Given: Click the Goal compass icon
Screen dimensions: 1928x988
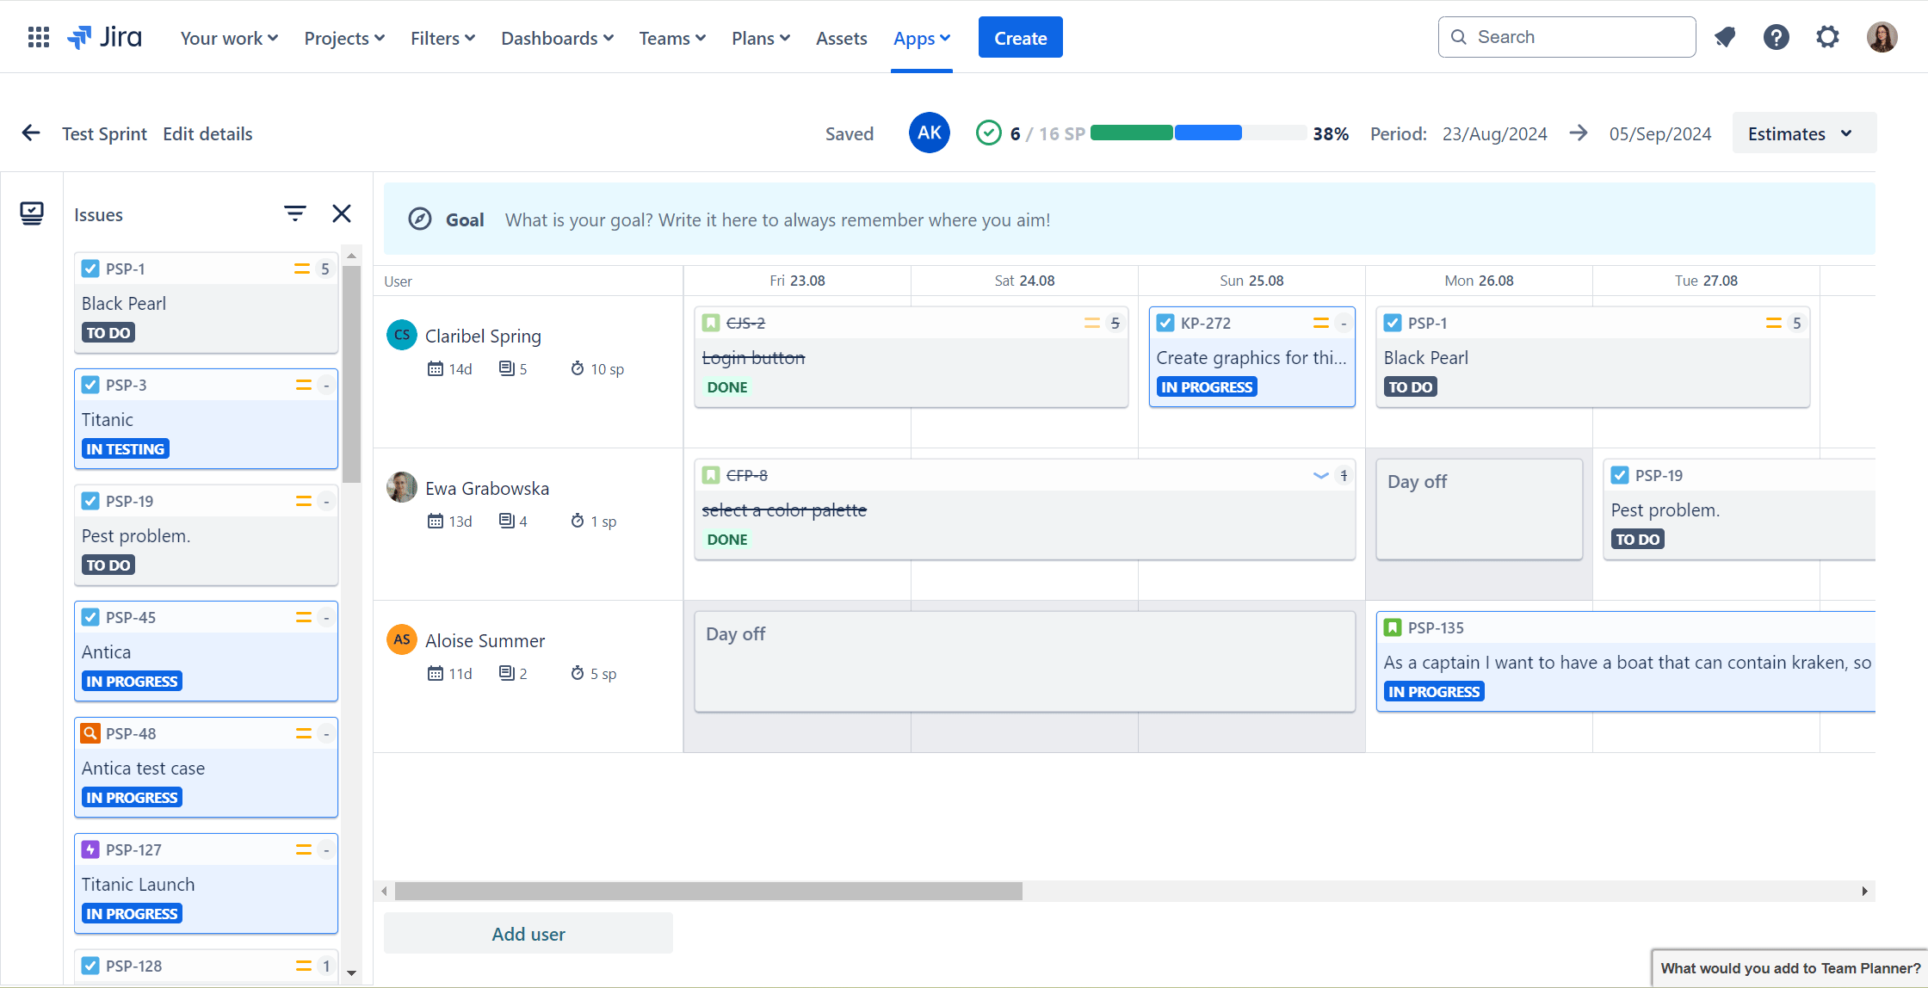Looking at the screenshot, I should coord(420,219).
